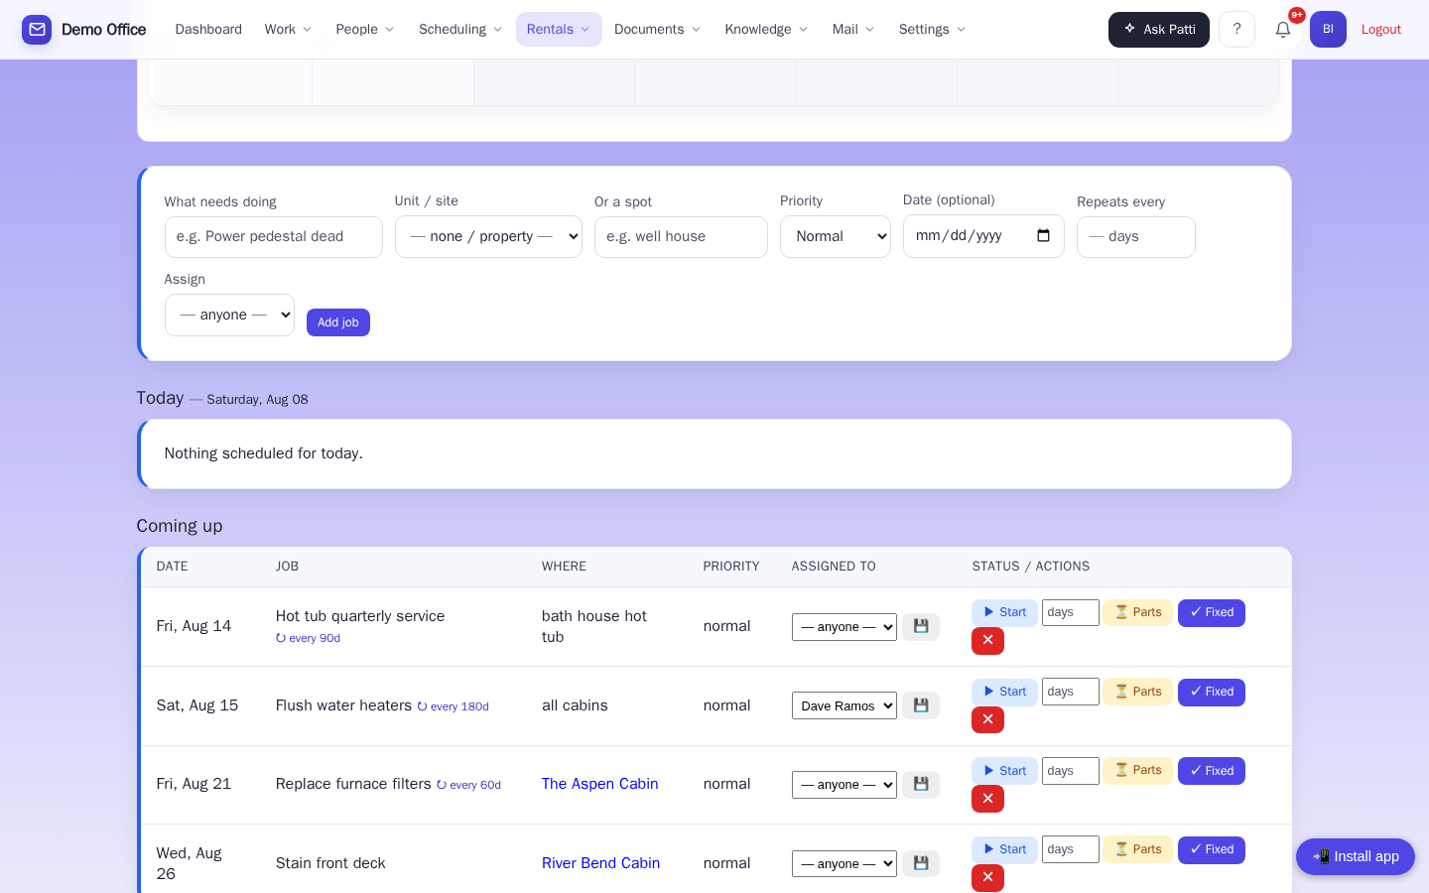
Task: Expand the Knowledge menu
Action: tap(766, 30)
